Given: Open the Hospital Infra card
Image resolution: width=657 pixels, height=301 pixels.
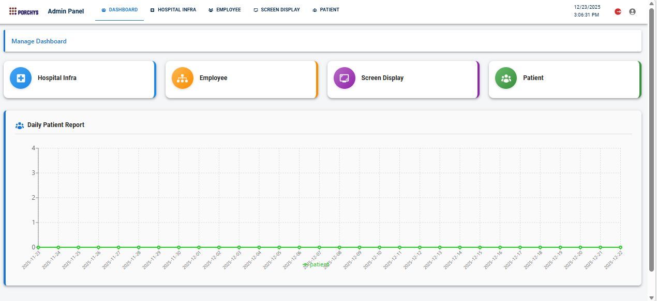Looking at the screenshot, I should click(x=79, y=79).
